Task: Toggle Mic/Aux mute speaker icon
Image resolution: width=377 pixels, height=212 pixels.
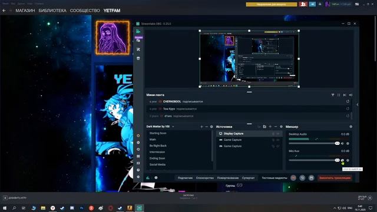Action: click(x=343, y=160)
